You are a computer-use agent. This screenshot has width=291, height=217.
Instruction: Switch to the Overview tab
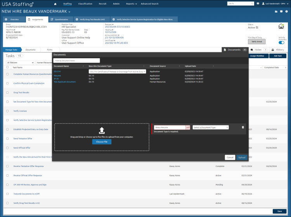(14, 19)
